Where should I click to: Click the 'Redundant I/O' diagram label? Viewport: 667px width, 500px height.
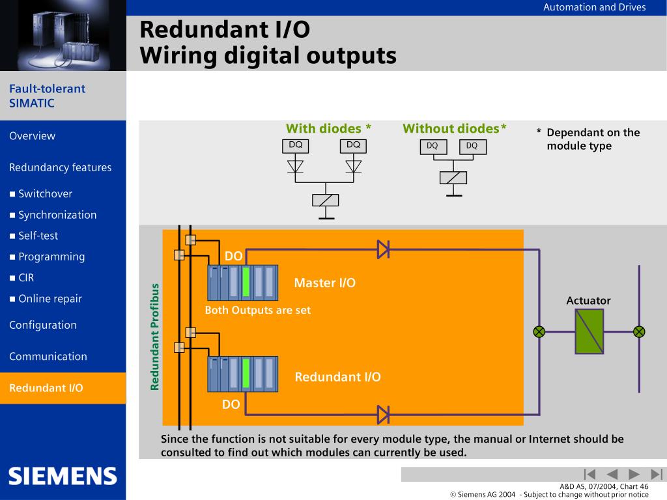coord(338,377)
